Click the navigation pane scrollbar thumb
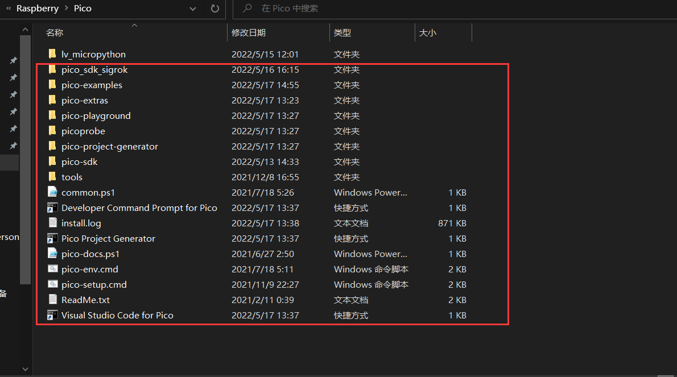This screenshot has height=377, width=677. pyautogui.click(x=25, y=160)
